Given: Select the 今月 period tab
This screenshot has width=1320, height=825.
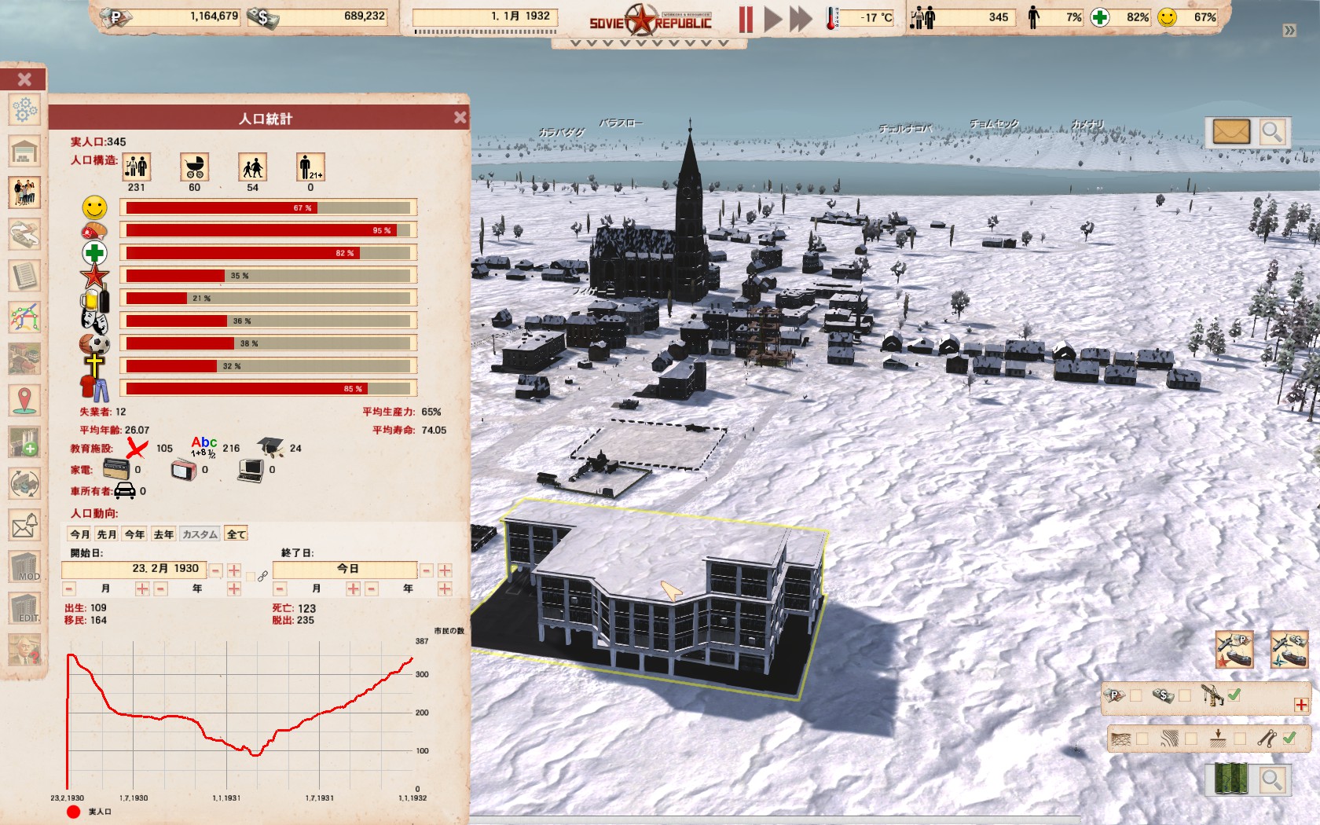Looking at the screenshot, I should pyautogui.click(x=80, y=534).
